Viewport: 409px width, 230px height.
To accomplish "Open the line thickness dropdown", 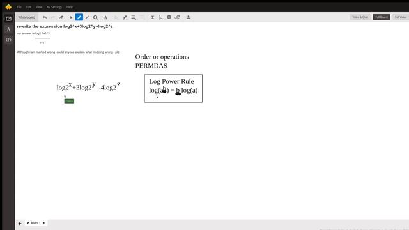I will tap(134, 17).
